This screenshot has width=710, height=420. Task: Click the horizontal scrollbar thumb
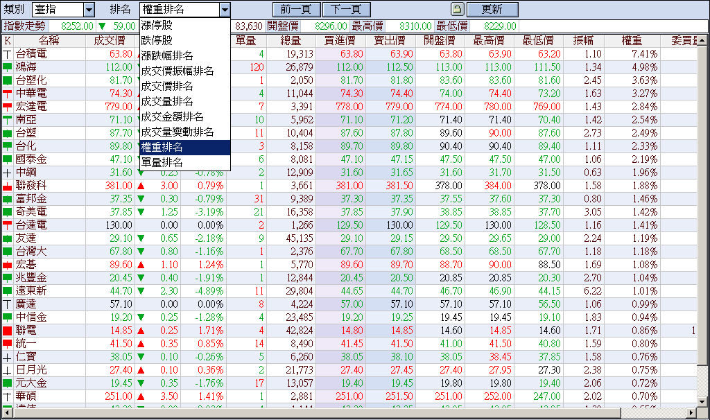click(x=316, y=412)
